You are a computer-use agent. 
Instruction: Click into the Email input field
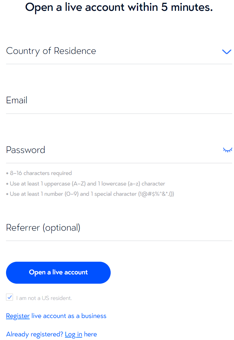point(115,101)
